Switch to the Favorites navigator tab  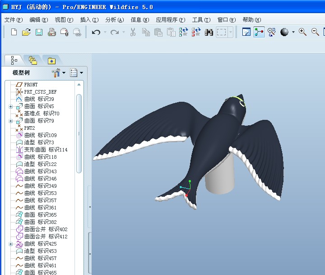click(x=51, y=61)
